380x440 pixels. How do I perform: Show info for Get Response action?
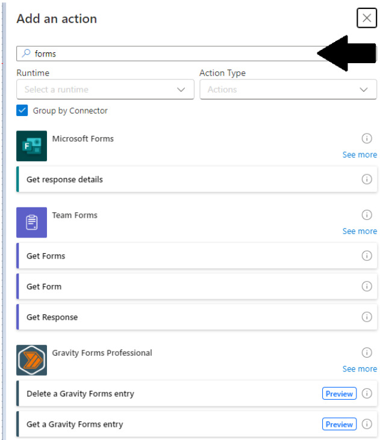click(367, 317)
